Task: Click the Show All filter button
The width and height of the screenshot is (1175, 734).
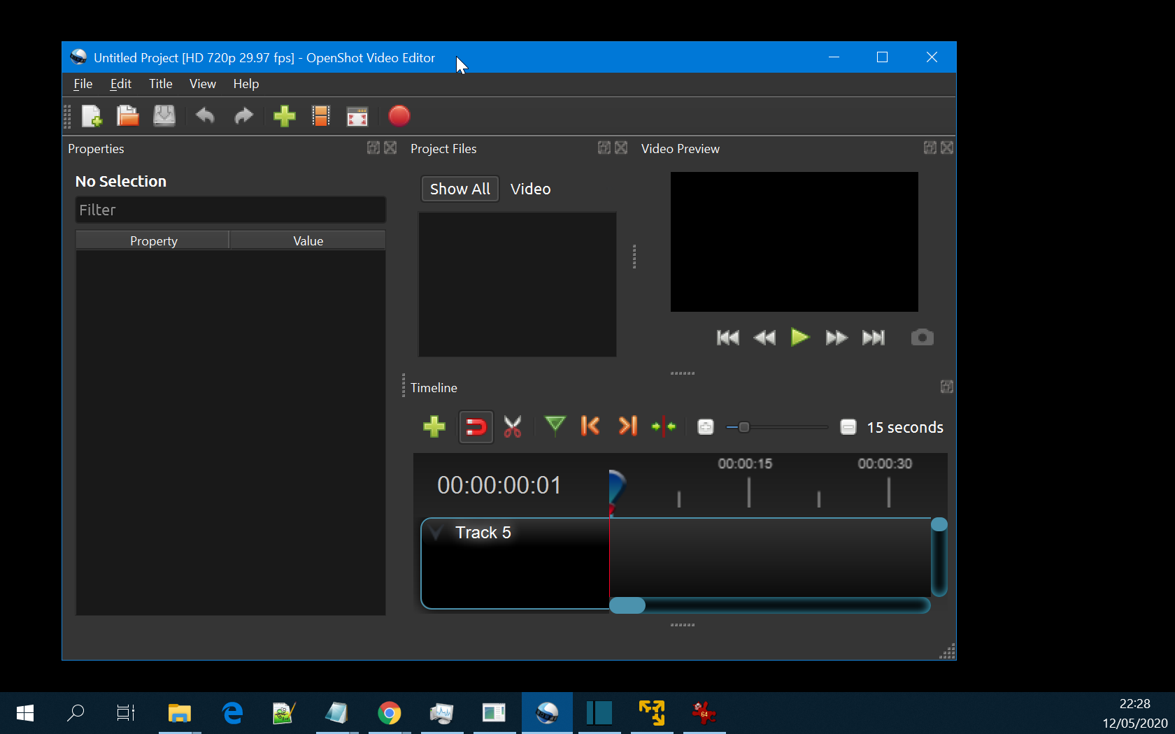Action: click(x=460, y=189)
